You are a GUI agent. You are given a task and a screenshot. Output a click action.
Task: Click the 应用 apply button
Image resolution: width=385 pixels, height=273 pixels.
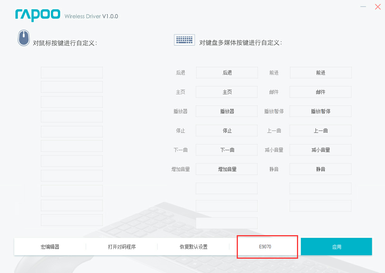[336, 247]
